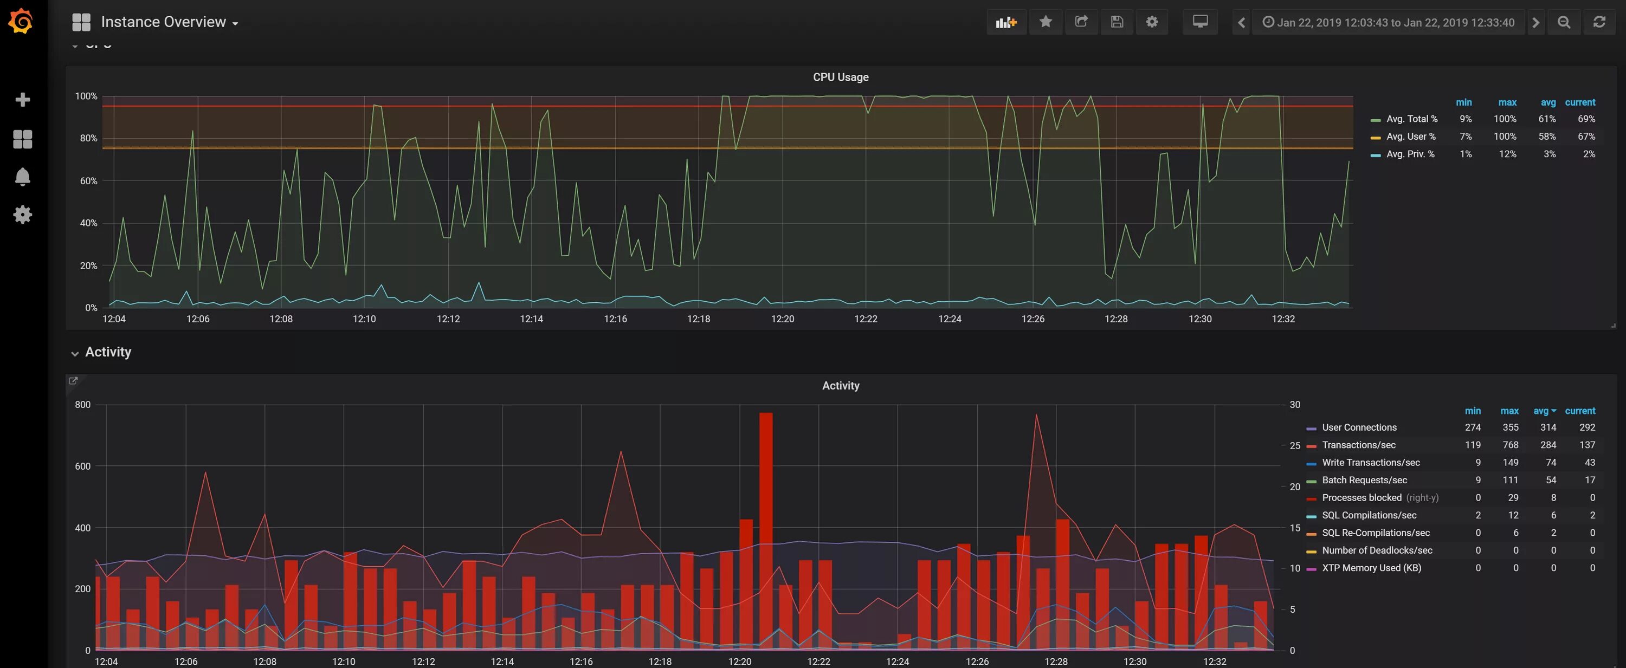Image resolution: width=1626 pixels, height=668 pixels.
Task: Cycle view mode with monitor icon
Action: 1200,22
